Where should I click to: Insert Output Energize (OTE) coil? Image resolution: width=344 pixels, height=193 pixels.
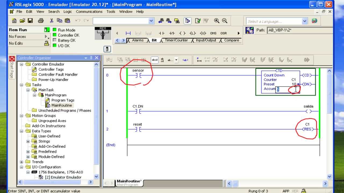coord(182,33)
